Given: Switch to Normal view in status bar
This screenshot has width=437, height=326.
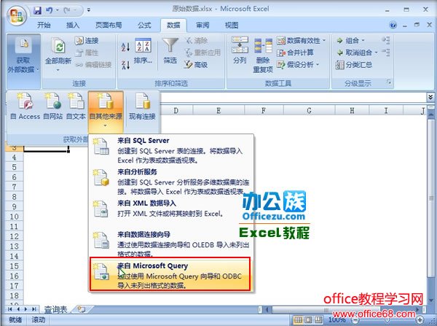Looking at the screenshot, I should tap(298, 319).
